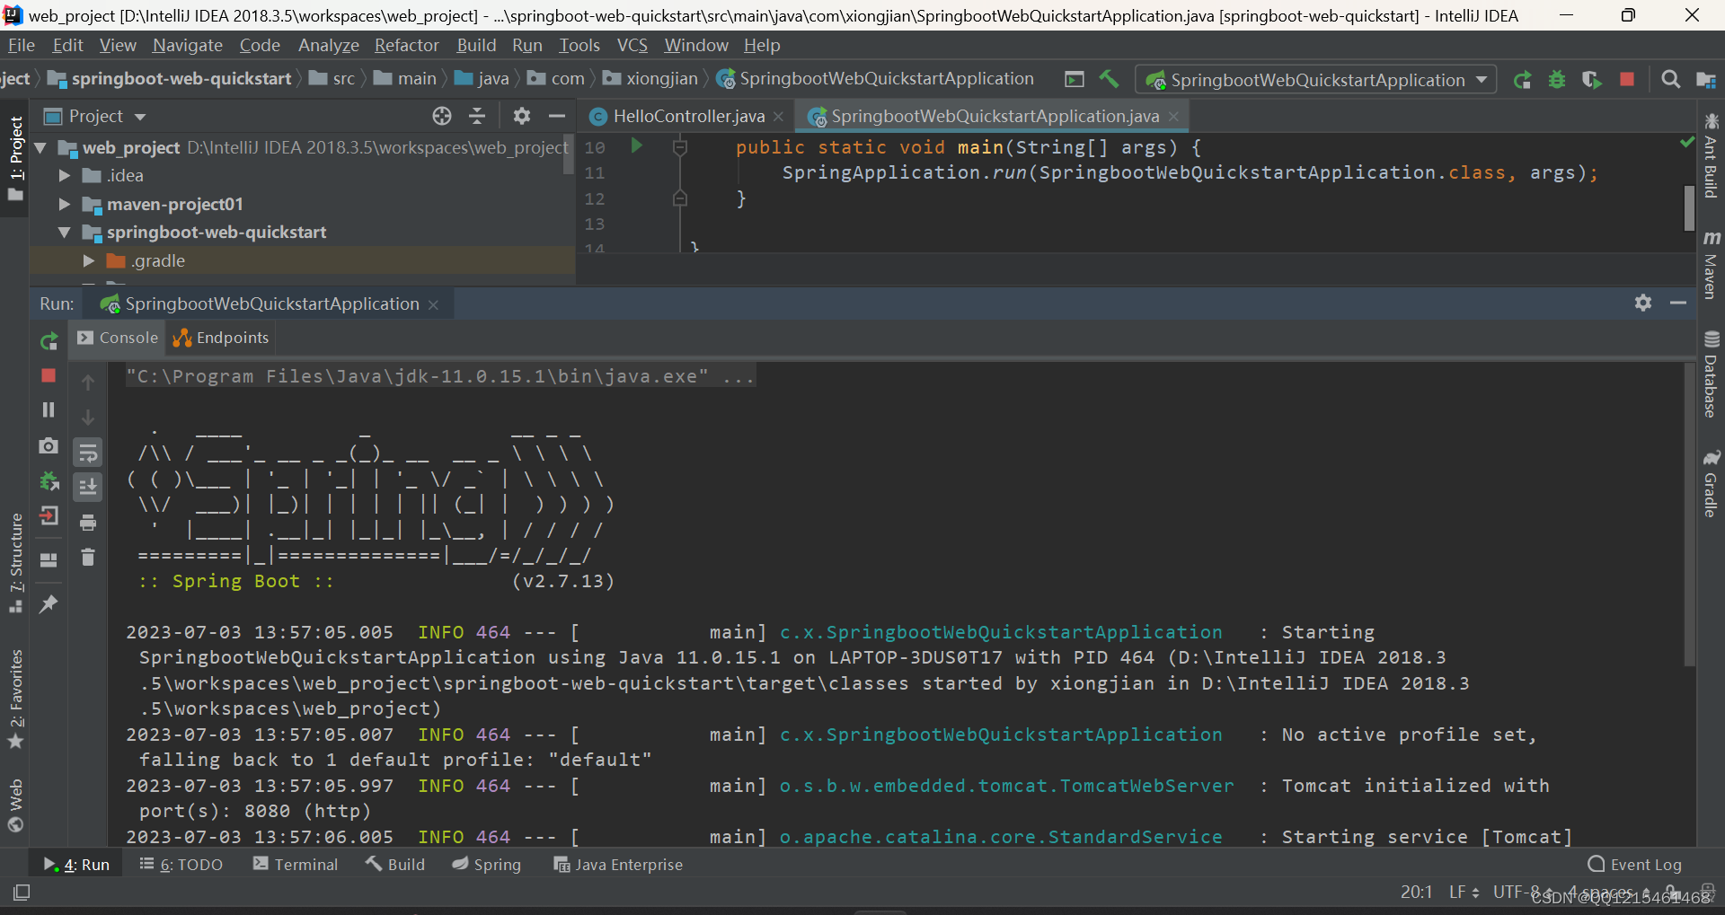The image size is (1725, 915).
Task: Open the 6: TODO tool window
Action: (x=181, y=864)
